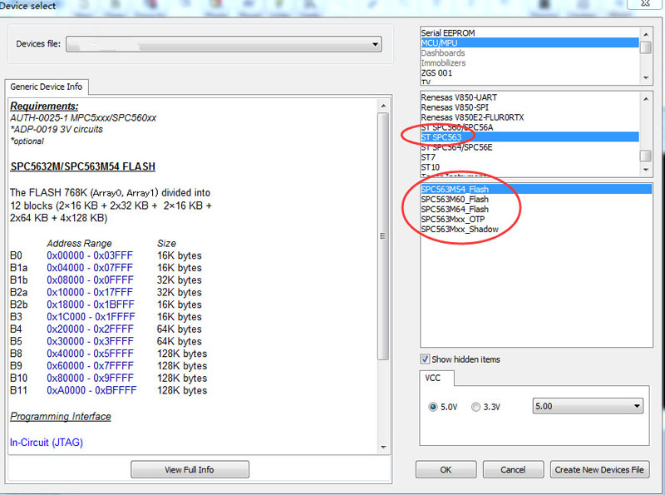Click category list scroll up arrow

pos(646,34)
